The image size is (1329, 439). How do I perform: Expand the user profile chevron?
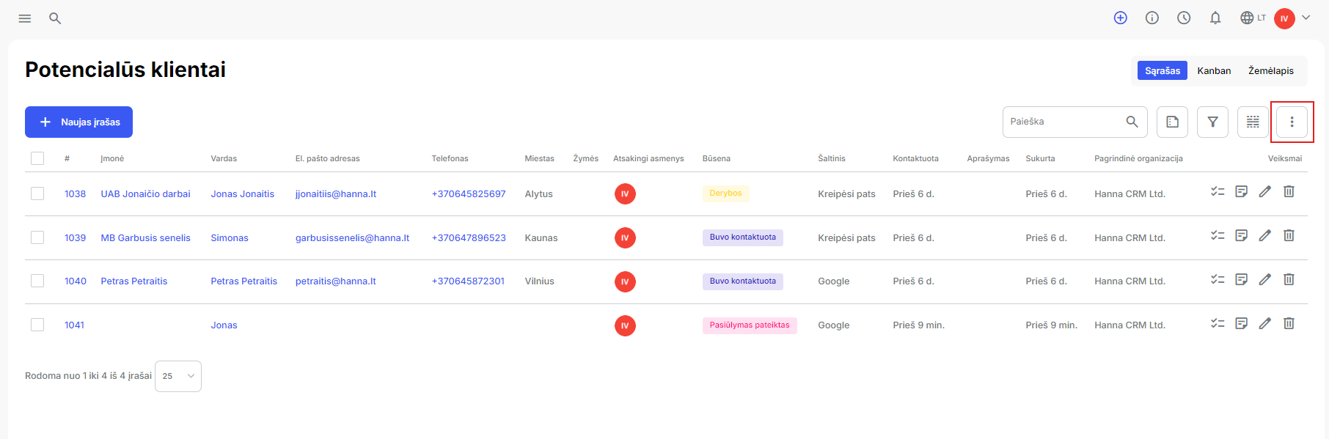(x=1306, y=18)
